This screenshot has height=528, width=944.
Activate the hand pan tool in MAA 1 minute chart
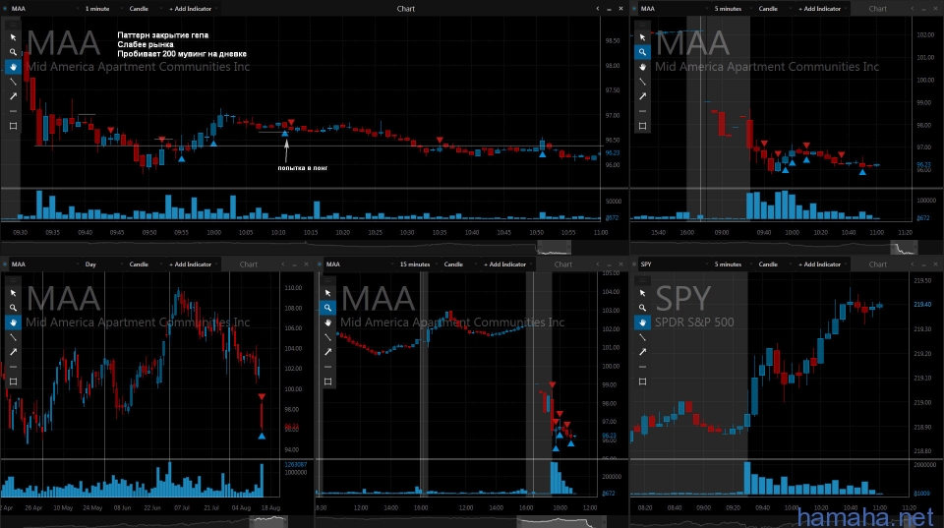point(13,67)
